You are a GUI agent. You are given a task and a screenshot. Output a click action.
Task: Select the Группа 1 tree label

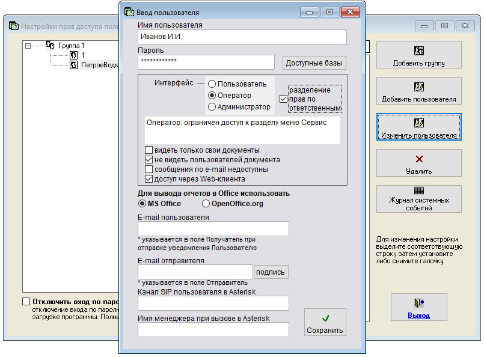(72, 46)
